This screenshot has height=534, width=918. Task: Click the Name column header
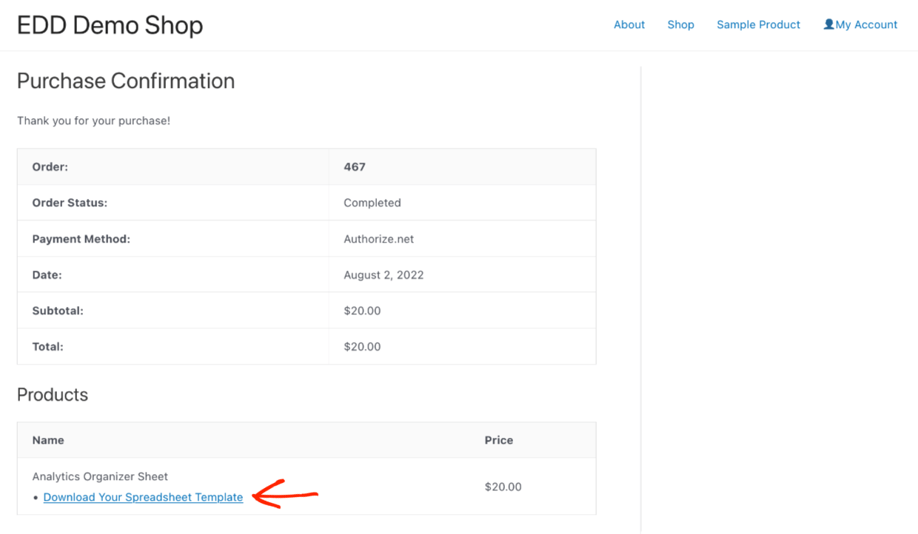point(47,439)
